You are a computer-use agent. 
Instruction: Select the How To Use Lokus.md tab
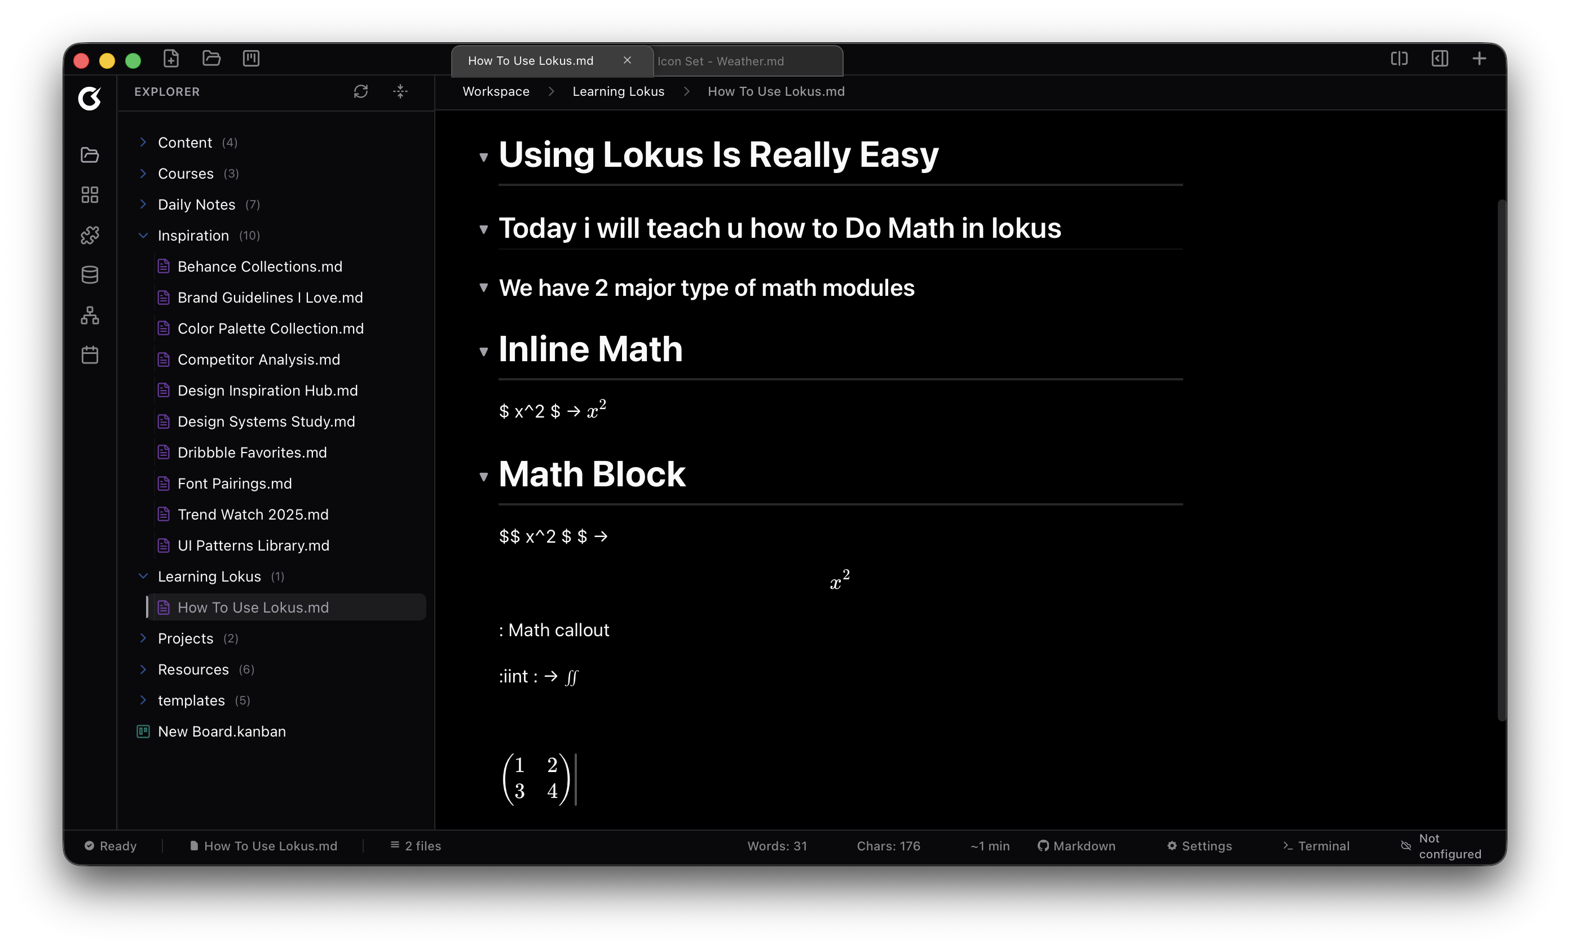coord(531,60)
